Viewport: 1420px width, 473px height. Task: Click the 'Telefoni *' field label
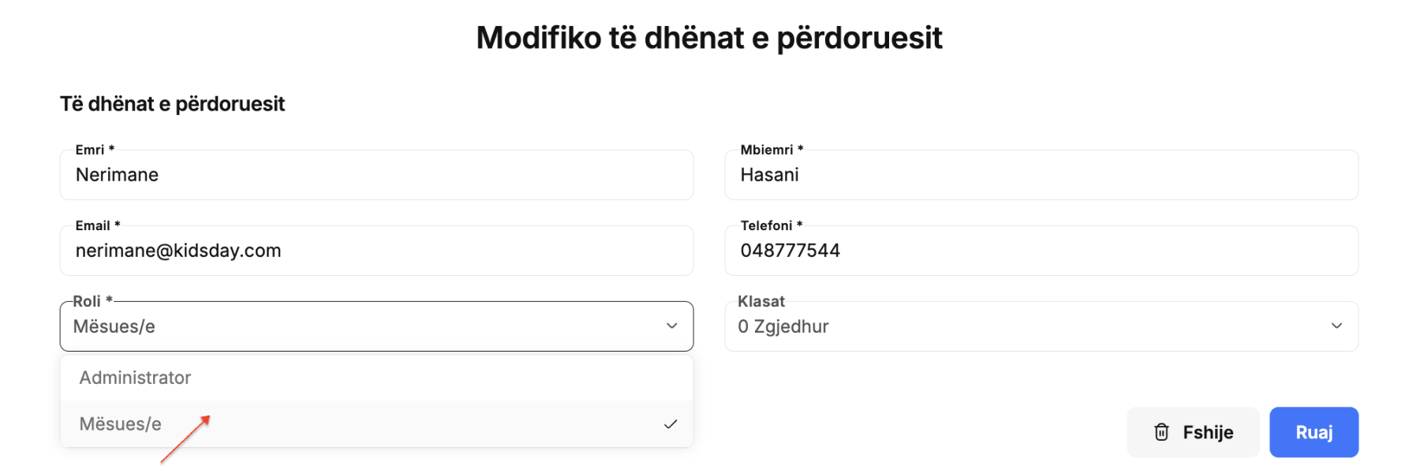(x=772, y=225)
